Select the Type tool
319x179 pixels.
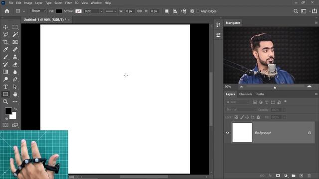coord(5,87)
